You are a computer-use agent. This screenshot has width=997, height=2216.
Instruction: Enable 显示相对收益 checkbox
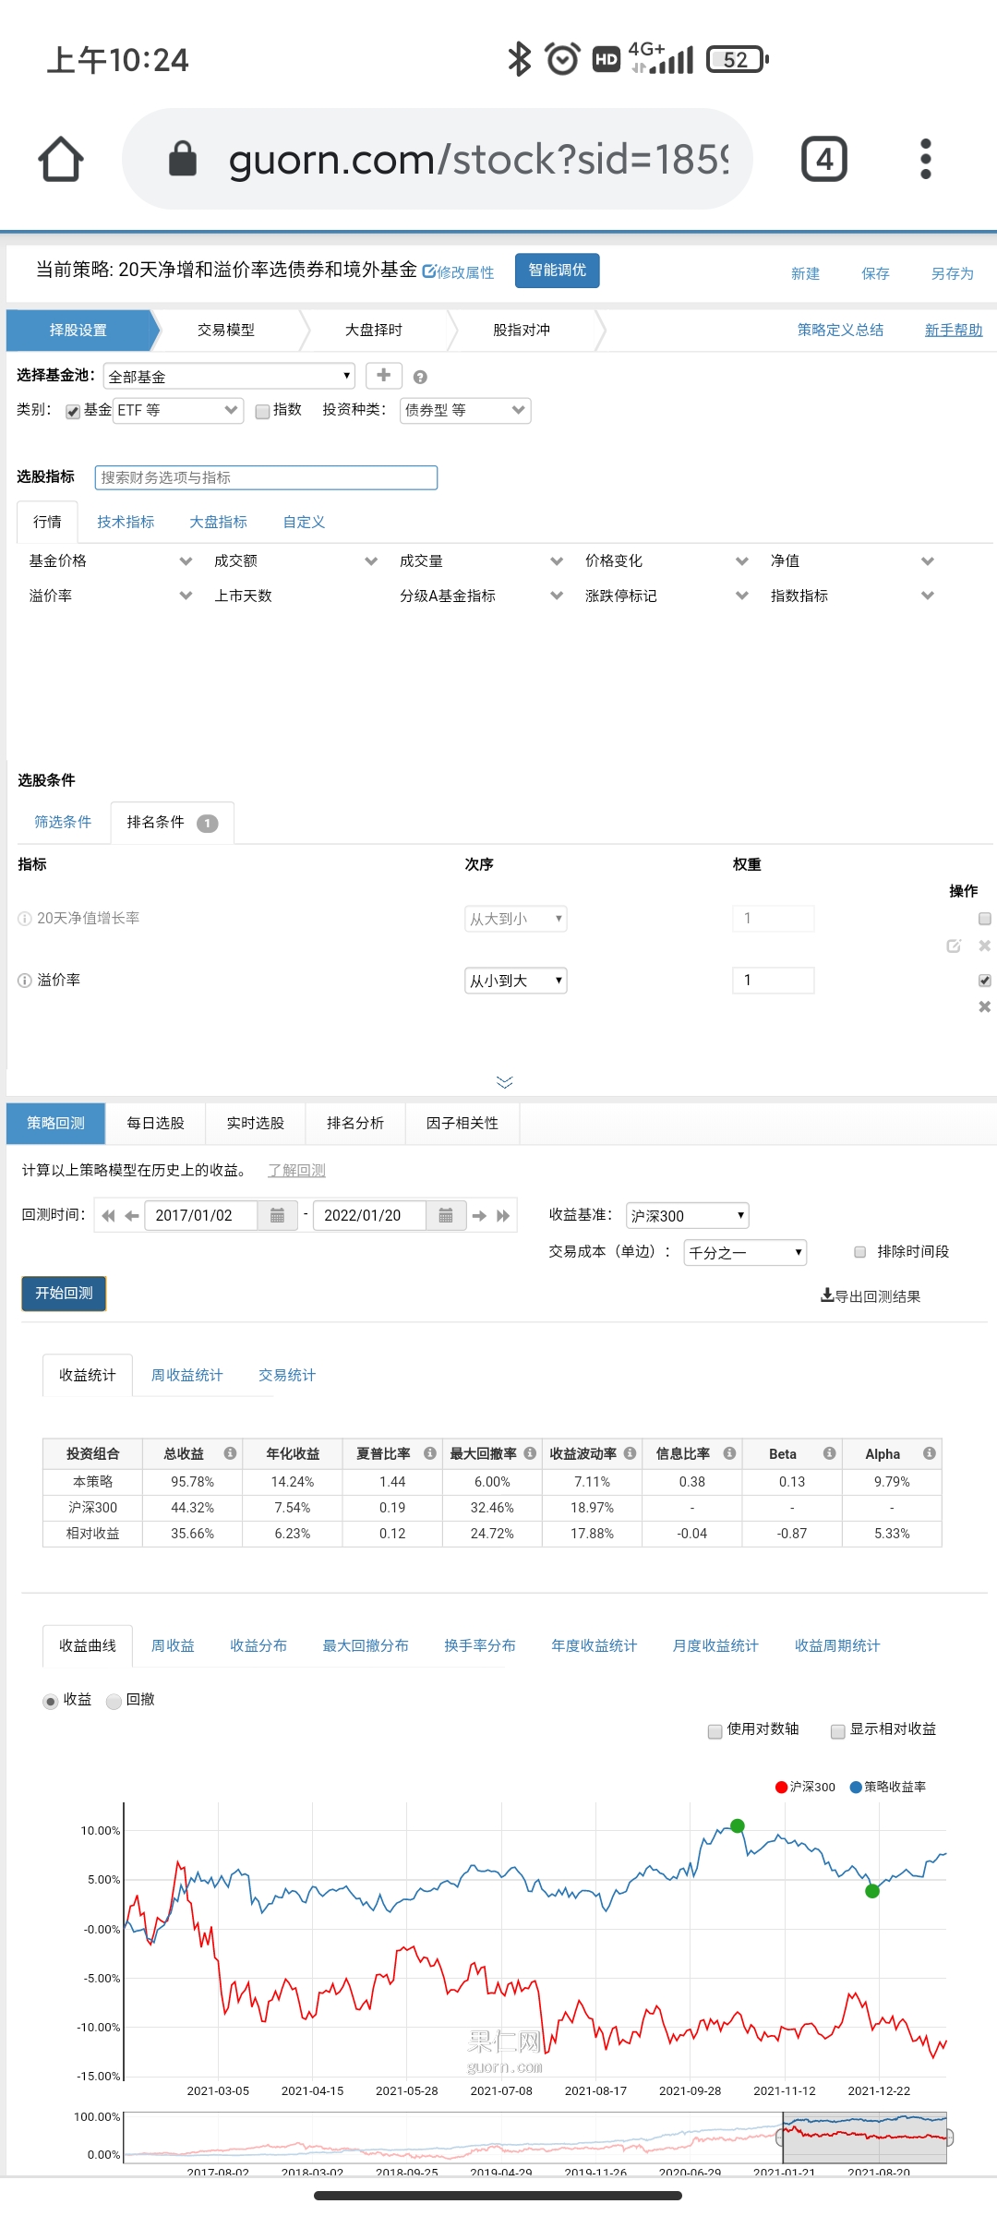coord(838,1731)
